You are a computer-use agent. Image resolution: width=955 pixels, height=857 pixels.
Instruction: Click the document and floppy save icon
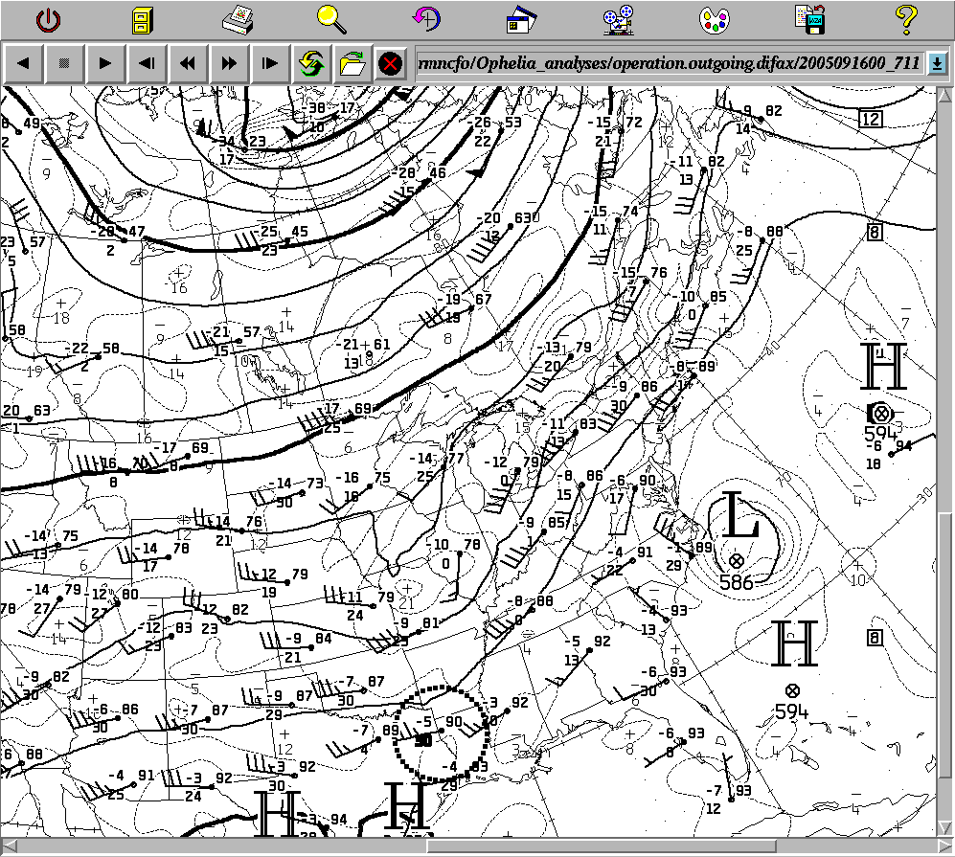[x=809, y=19]
